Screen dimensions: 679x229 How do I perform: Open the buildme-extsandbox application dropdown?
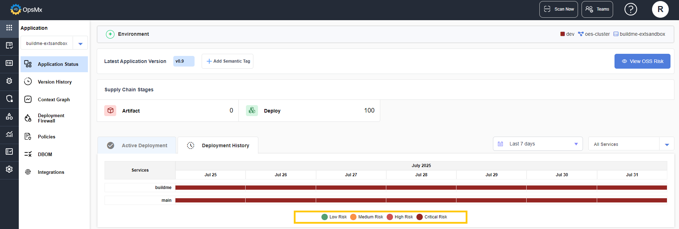80,44
